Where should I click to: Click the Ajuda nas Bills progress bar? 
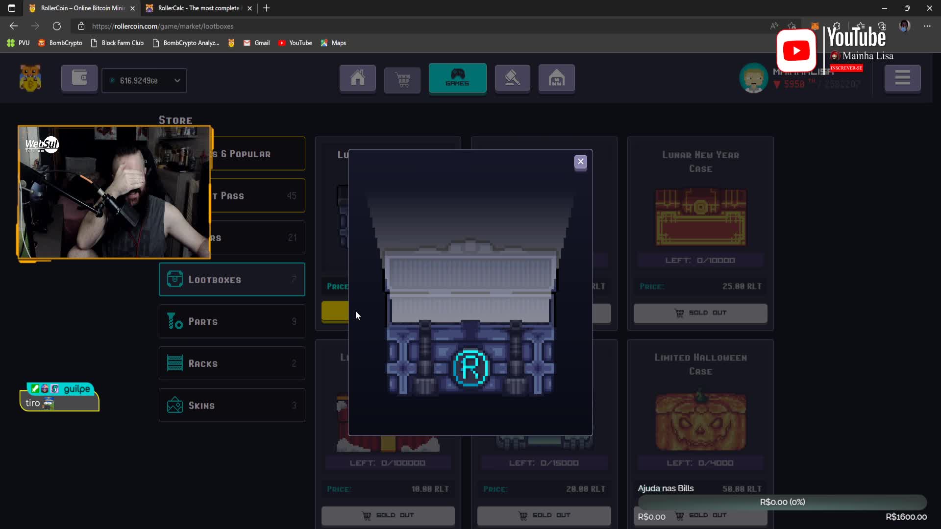pyautogui.click(x=782, y=502)
